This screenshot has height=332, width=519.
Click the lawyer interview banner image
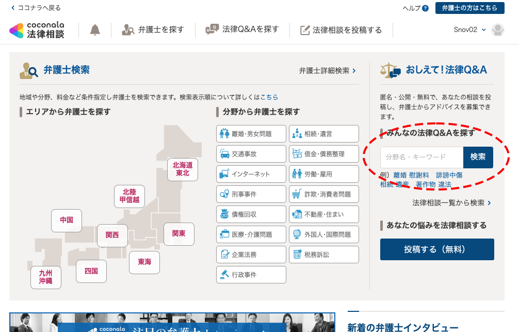(172, 322)
